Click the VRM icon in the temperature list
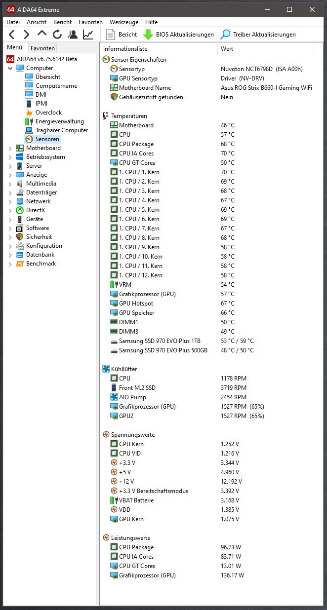Screen dimensions: 327x610 click(114, 285)
